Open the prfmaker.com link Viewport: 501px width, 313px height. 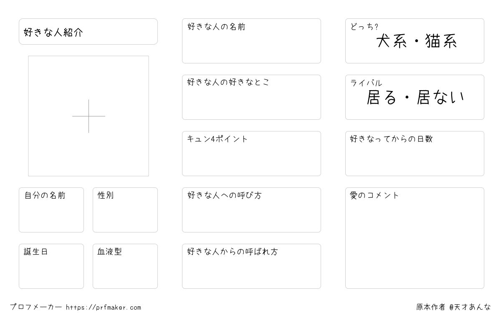point(104,308)
